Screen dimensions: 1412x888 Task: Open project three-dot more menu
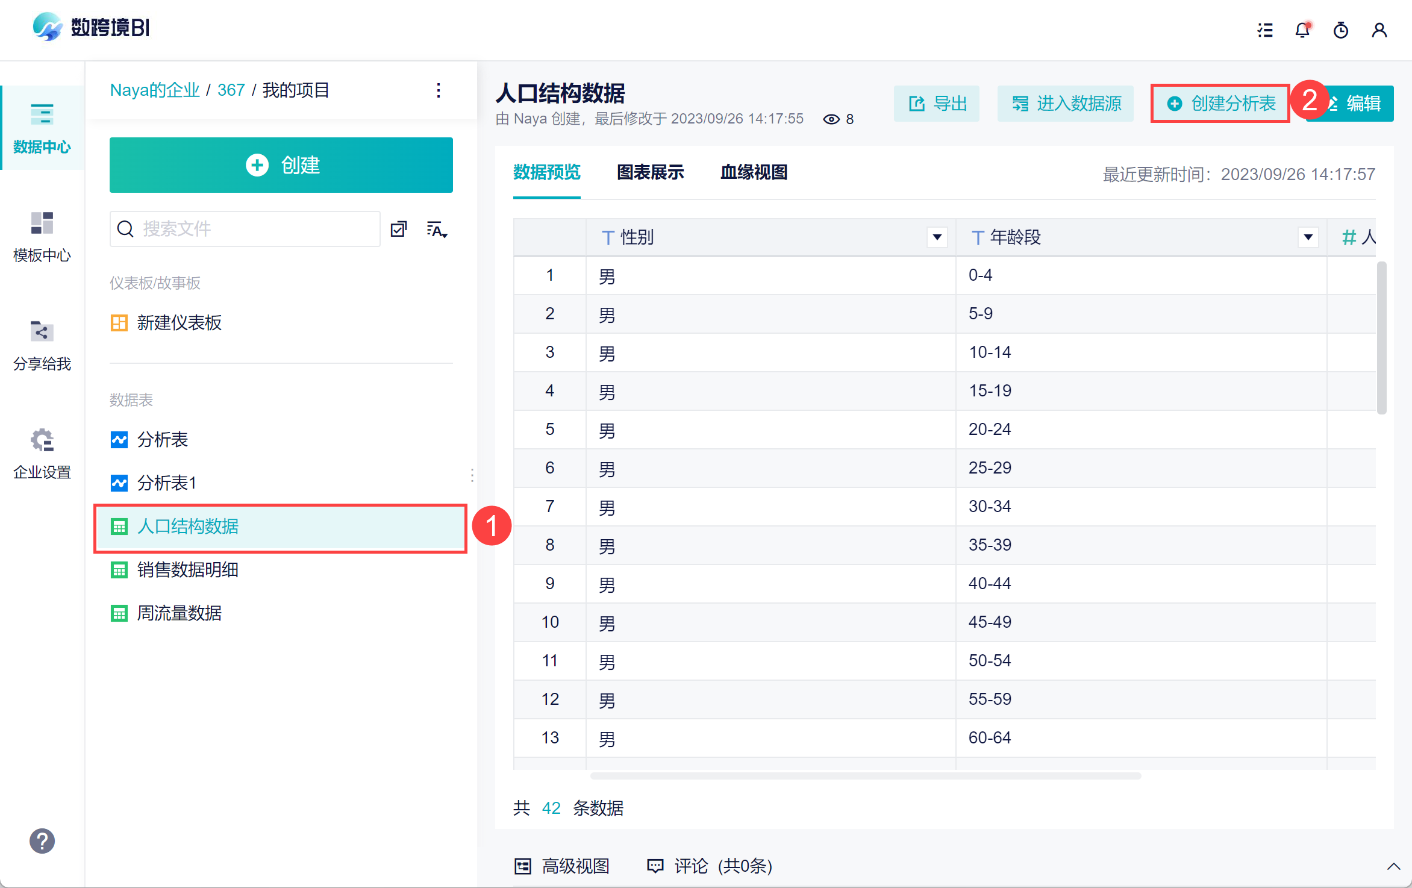tap(439, 90)
